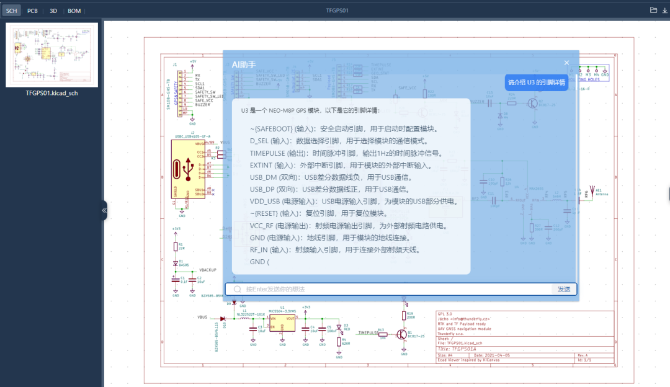Image resolution: width=670 pixels, height=387 pixels.
Task: Click the D_SEL pin description line
Action: [339, 141]
